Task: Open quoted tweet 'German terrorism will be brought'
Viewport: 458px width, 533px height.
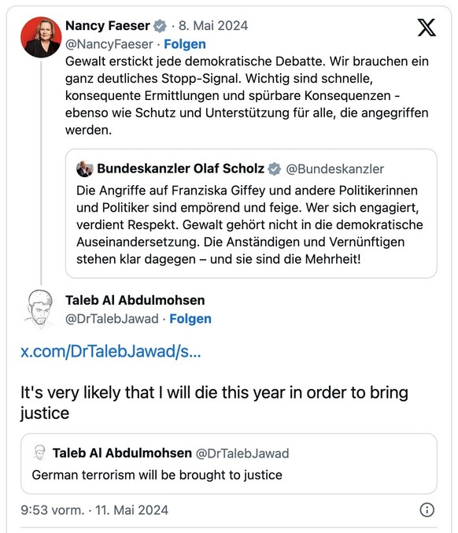Action: click(229, 464)
